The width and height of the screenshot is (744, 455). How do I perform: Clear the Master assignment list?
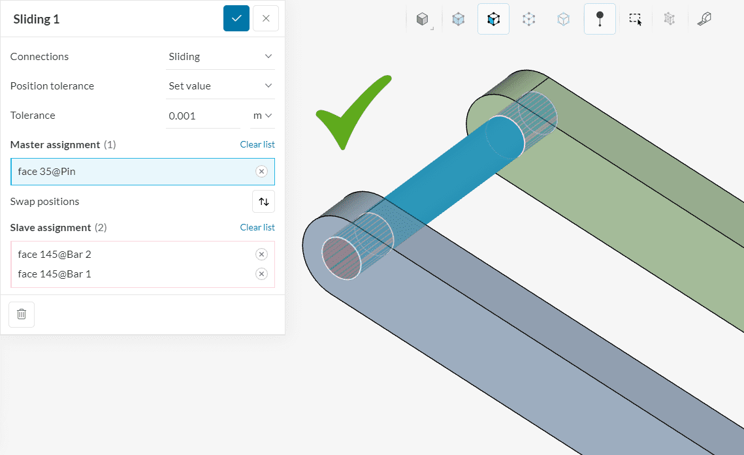pyautogui.click(x=257, y=144)
